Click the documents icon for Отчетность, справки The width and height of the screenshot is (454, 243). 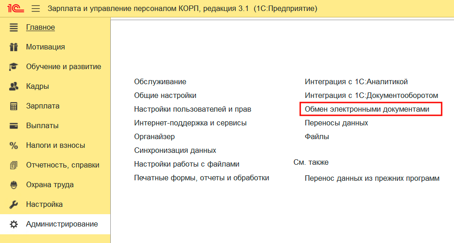coord(14,165)
